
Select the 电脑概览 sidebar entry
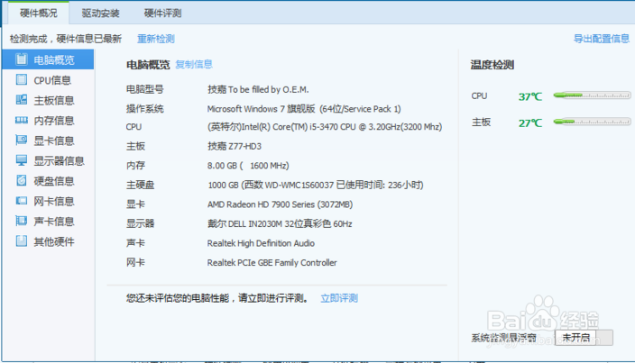(48, 59)
